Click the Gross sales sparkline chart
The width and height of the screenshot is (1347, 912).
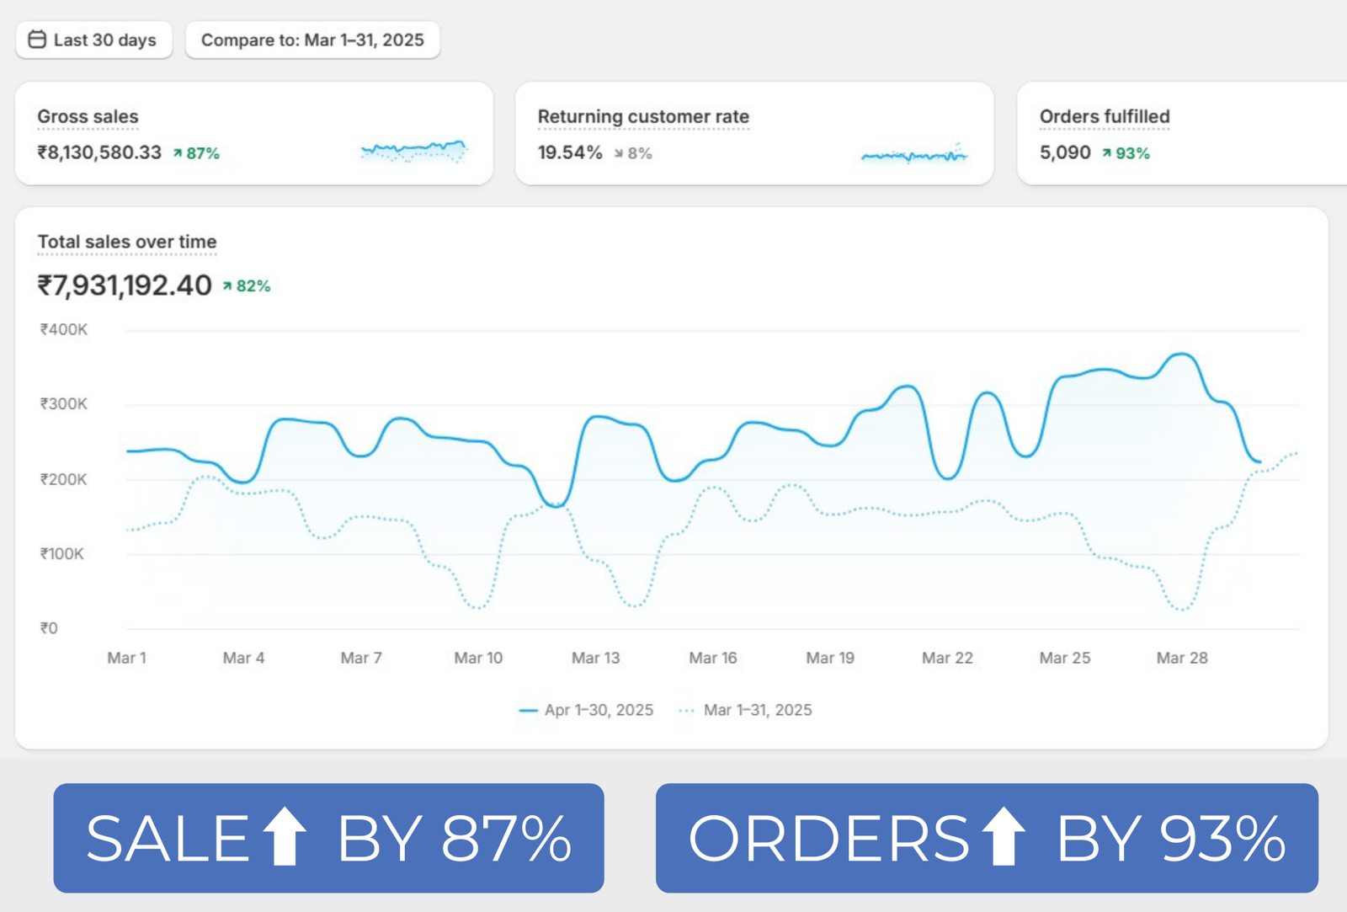coord(413,152)
